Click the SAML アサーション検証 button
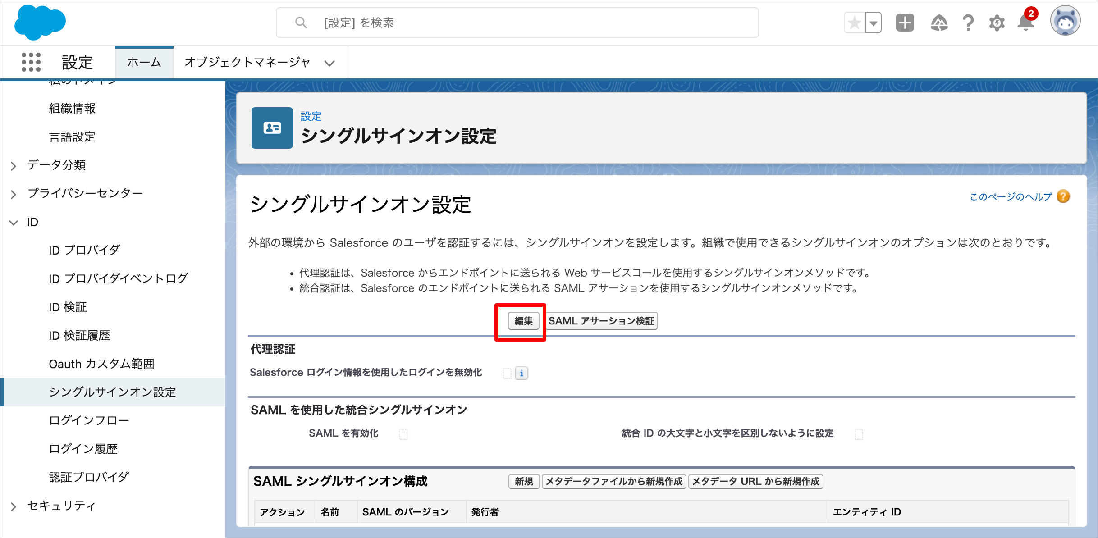 (x=601, y=321)
